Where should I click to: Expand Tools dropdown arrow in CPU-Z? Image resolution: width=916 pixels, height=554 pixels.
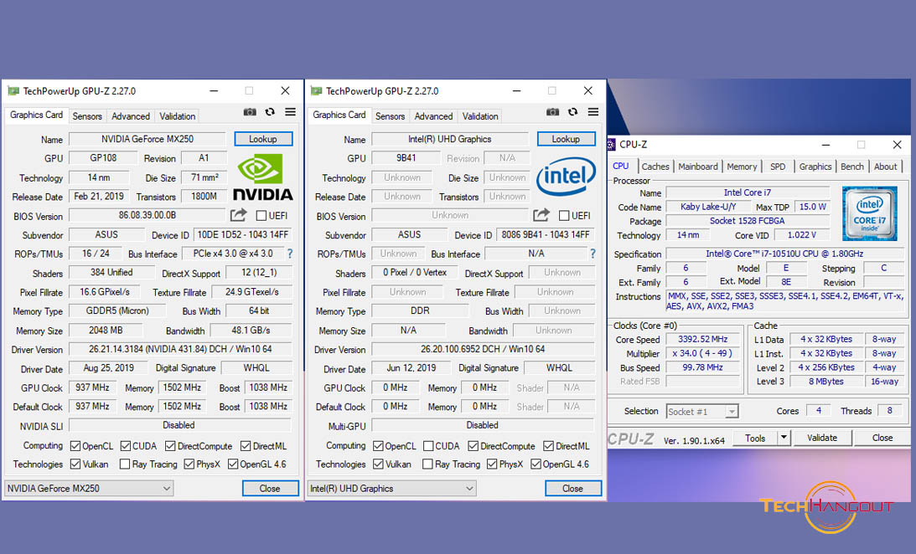tap(784, 438)
